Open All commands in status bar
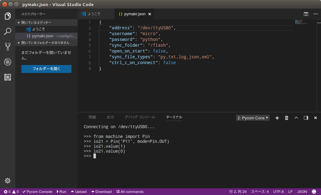The image size is (321, 195). point(130,192)
